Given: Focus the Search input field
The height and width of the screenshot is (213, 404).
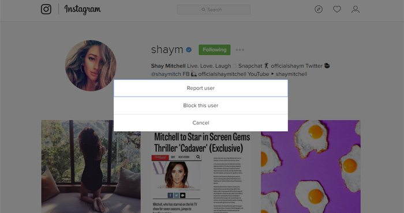Looking at the screenshot, I should click(214, 10).
